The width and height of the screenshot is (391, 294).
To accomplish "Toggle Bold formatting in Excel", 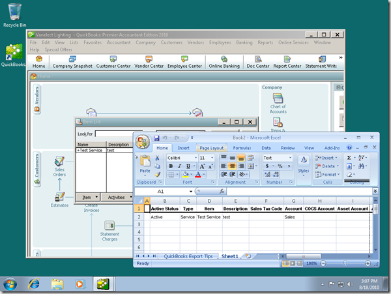I will (x=171, y=166).
